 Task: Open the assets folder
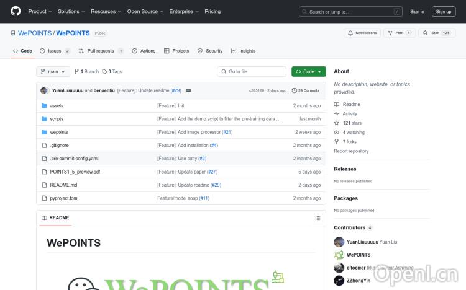click(x=57, y=105)
